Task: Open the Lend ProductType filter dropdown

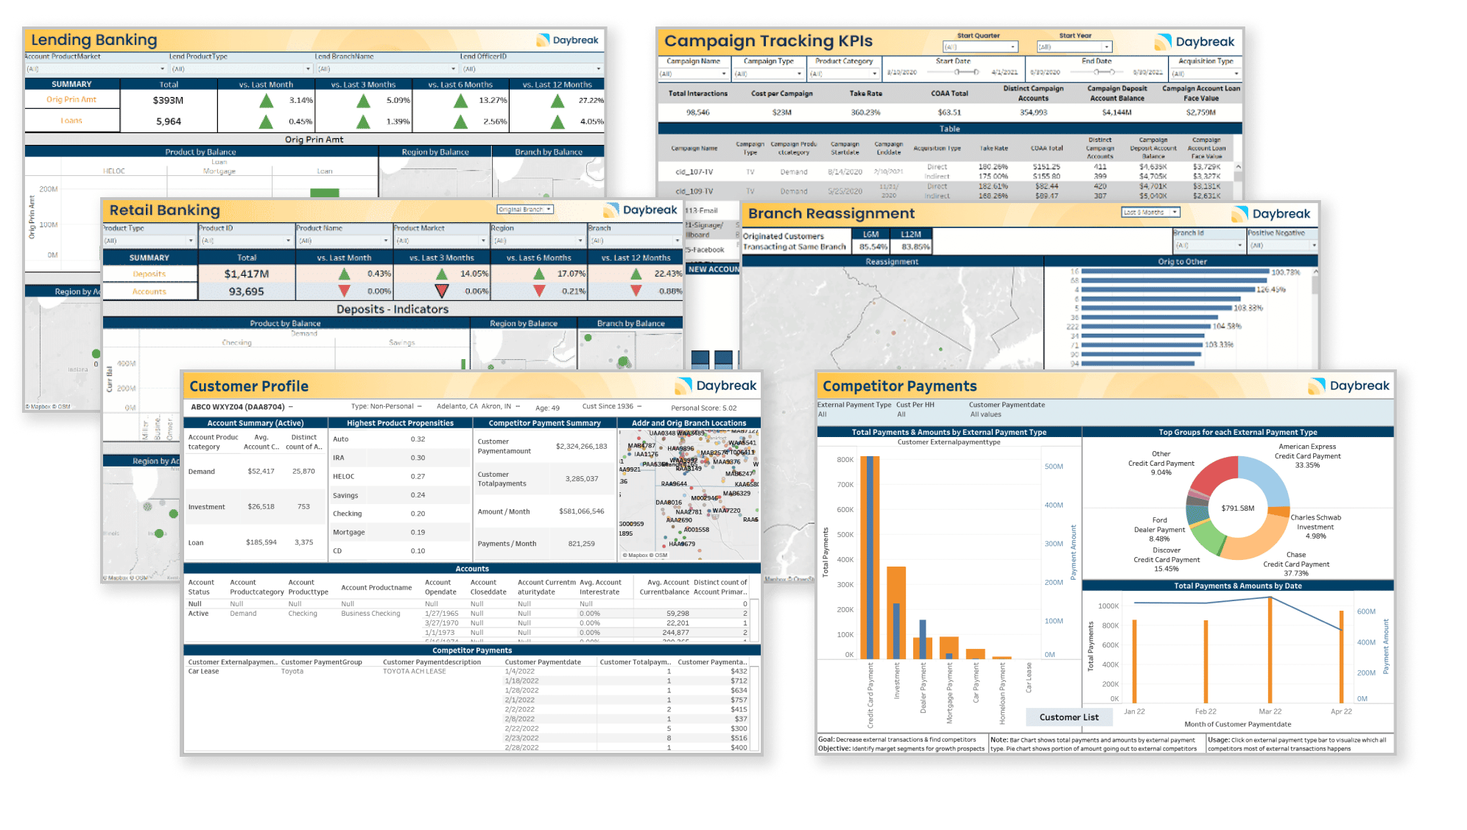Action: tap(241, 69)
